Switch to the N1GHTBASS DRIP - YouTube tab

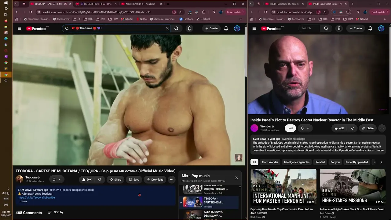[141, 4]
